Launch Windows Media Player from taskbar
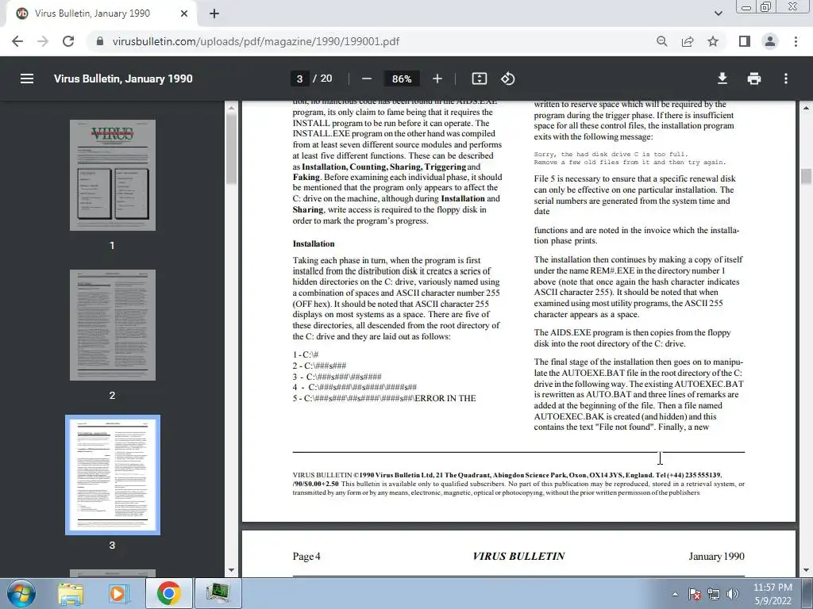The image size is (813, 609). pos(118,593)
